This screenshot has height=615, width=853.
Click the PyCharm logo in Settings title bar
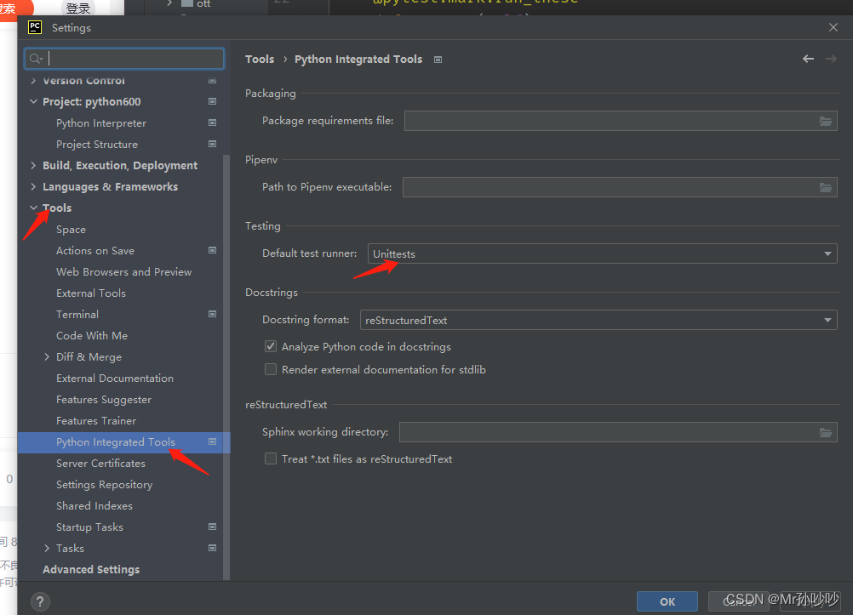coord(35,27)
